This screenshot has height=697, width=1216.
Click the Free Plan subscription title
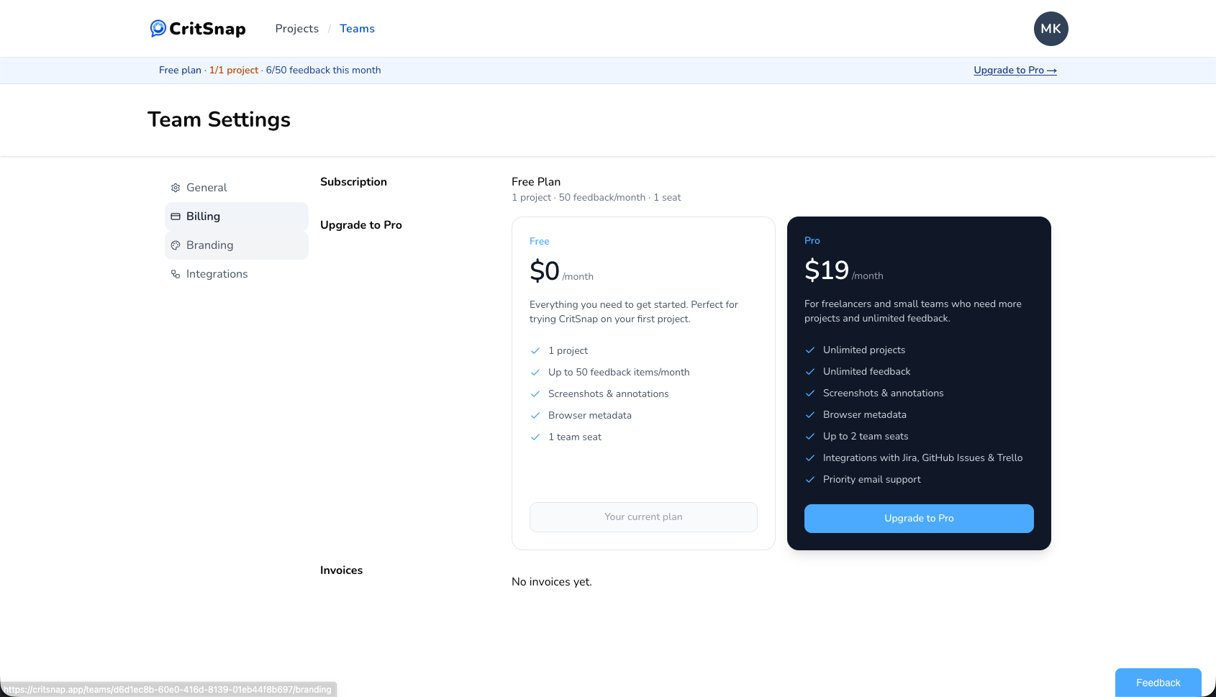(x=536, y=182)
